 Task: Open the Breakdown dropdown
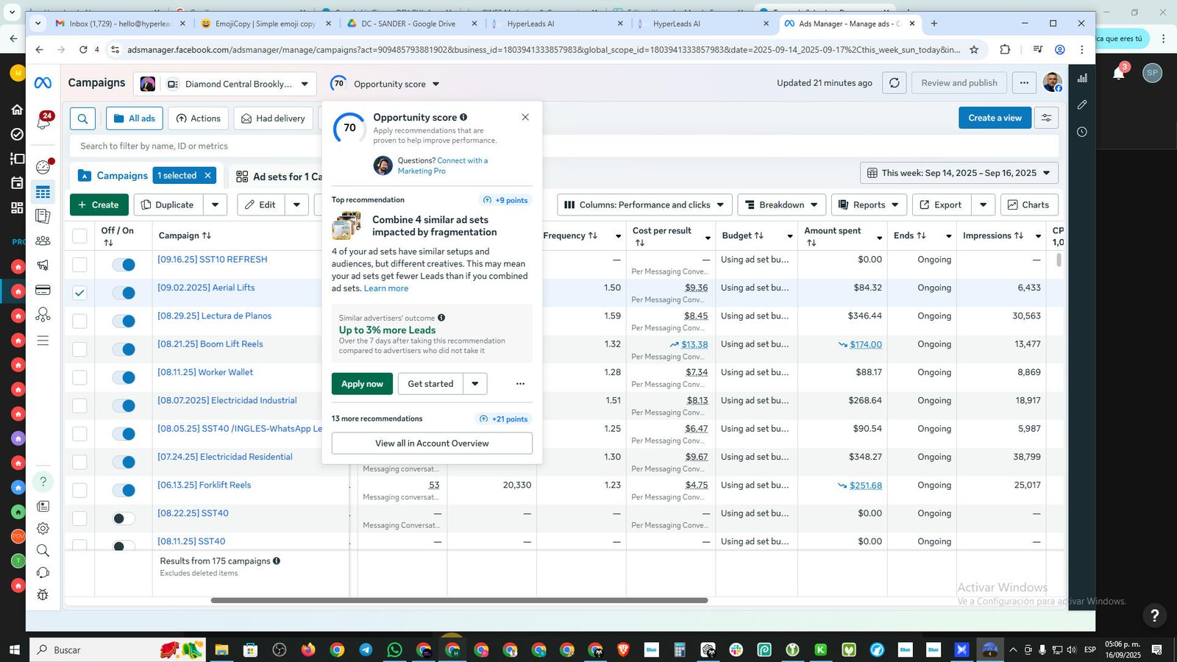[x=781, y=204]
